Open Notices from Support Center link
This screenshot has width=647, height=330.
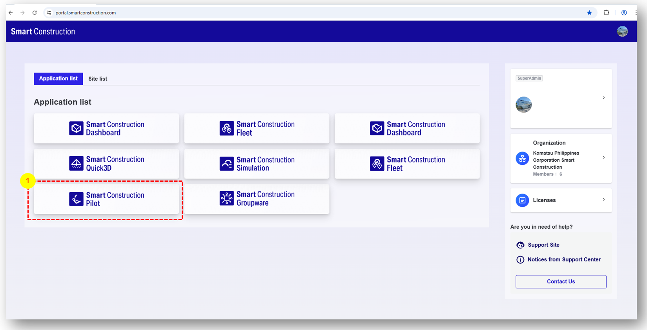click(564, 260)
